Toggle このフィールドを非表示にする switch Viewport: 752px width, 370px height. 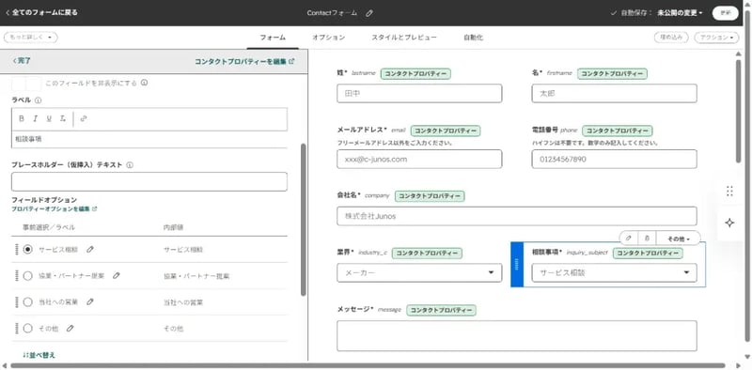(x=26, y=83)
